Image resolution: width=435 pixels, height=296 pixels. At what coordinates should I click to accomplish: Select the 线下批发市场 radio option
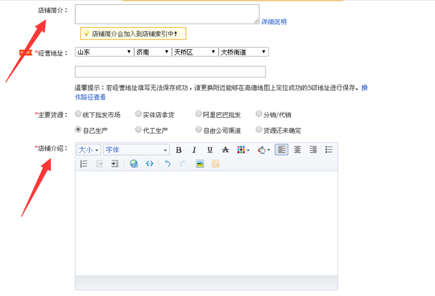[x=78, y=114]
